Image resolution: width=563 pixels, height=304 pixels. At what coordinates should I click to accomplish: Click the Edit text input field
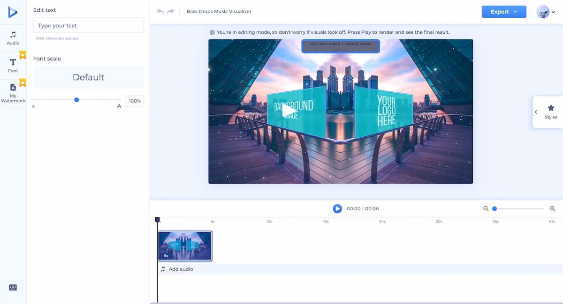(88, 25)
